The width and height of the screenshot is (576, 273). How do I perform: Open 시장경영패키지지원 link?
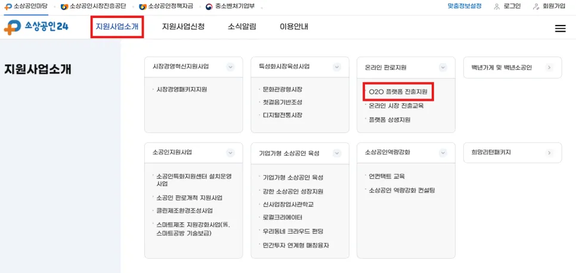181,89
